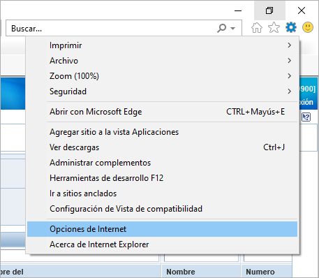Expand the Archivo submenu

[162, 61]
